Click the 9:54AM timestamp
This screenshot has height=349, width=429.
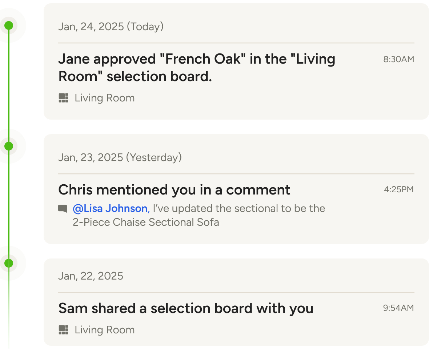(398, 308)
